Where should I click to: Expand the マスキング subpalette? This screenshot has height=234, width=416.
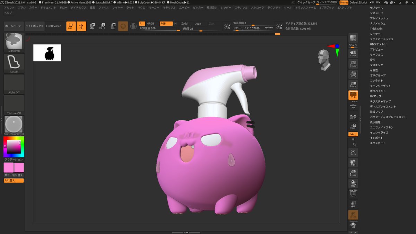(x=376, y=65)
